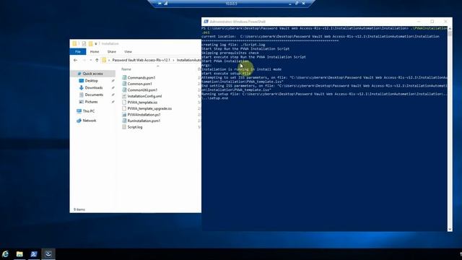Maximize the PowerShell window
Screen dimensions: 462x260
pos(432,22)
